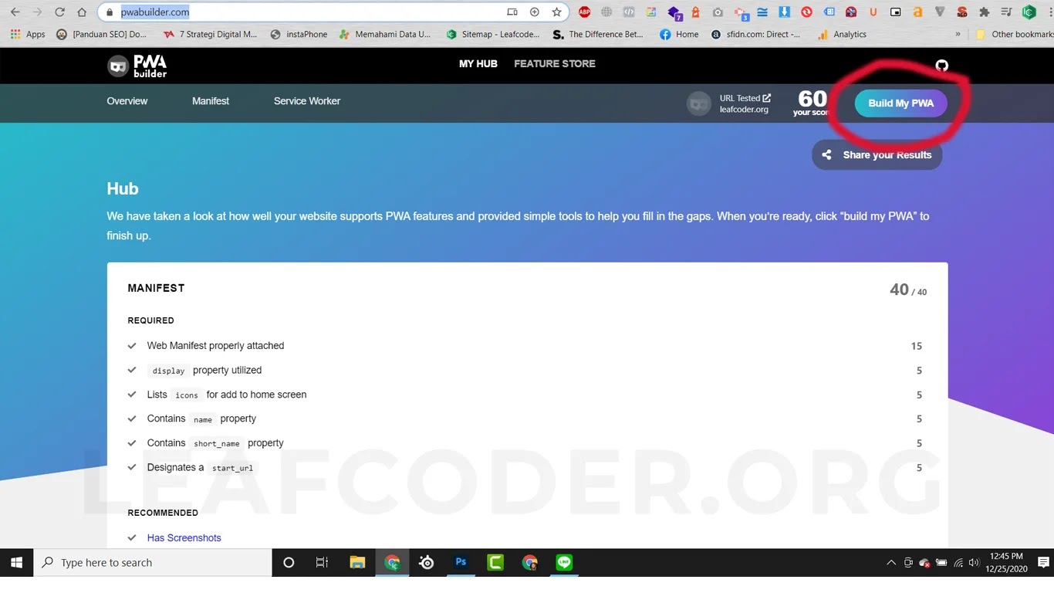The image size is (1054, 593).
Task: Open the '7 Strategi Digital M...' bookmark
Action: (x=211, y=35)
